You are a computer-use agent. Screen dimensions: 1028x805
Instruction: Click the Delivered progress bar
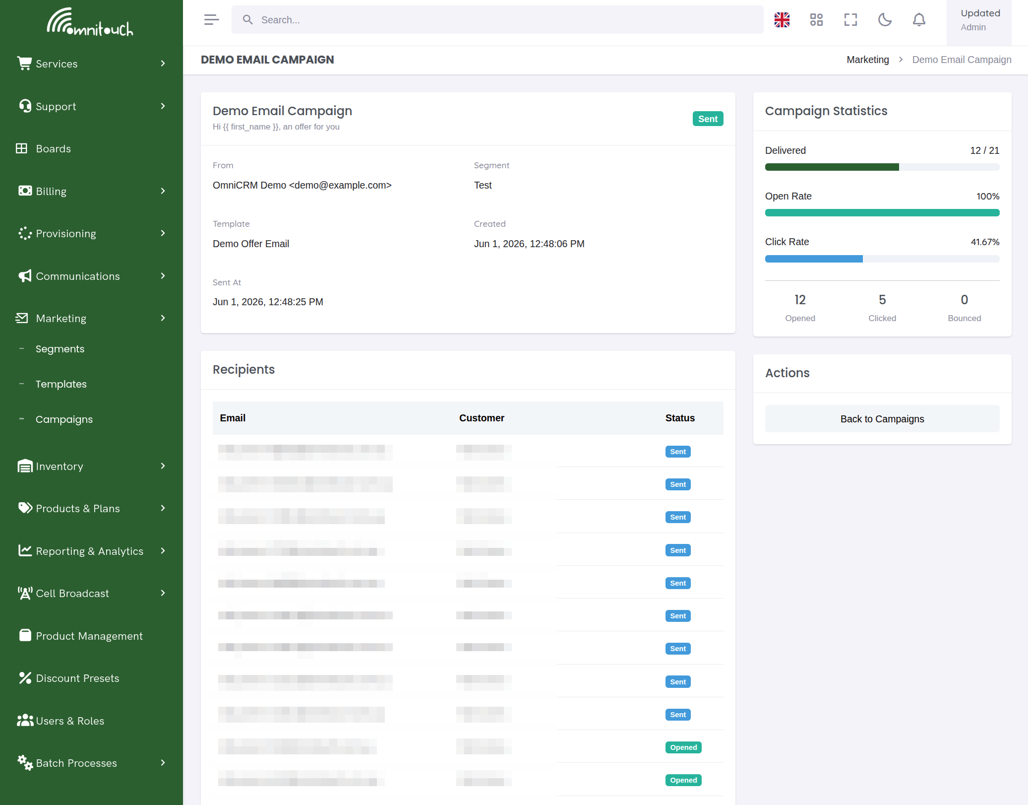pyautogui.click(x=882, y=167)
